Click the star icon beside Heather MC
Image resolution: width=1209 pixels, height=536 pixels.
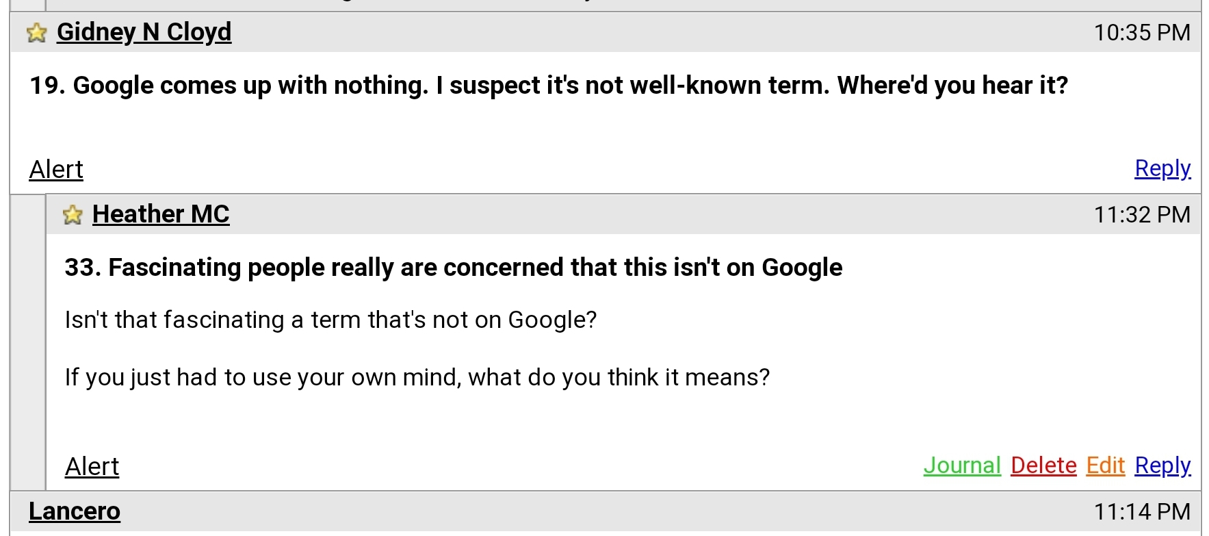[73, 215]
